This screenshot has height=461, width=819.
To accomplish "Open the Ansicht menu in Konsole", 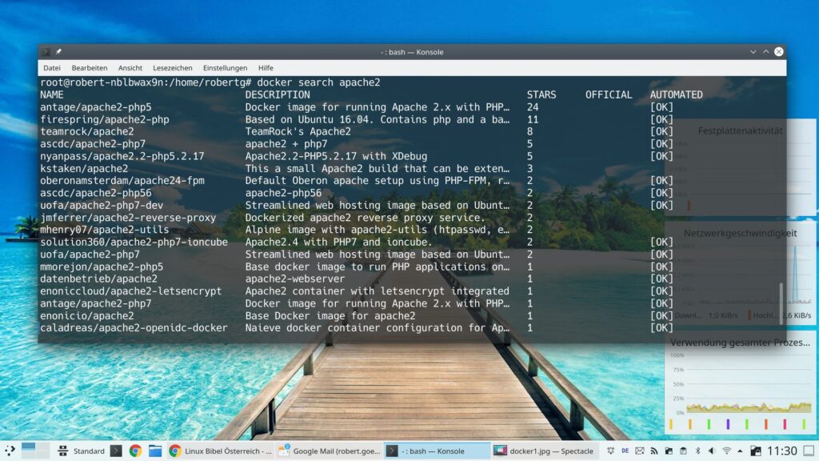I will [130, 68].
